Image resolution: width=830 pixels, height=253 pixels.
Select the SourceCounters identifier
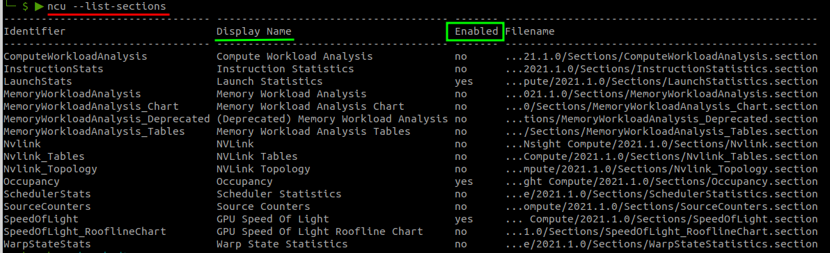(x=47, y=206)
